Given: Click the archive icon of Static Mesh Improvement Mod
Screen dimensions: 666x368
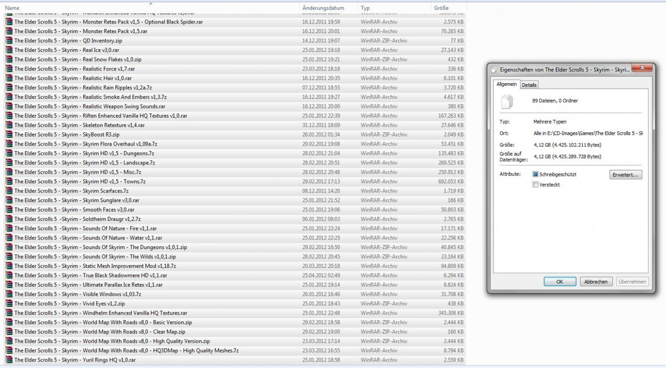Looking at the screenshot, I should click(9, 266).
